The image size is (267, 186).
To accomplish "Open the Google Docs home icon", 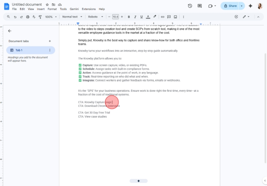I will (x=7, y=7).
